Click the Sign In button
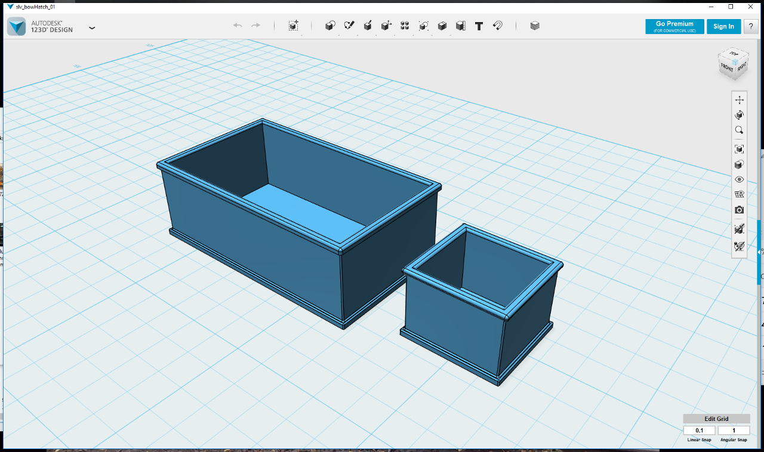This screenshot has width=764, height=452. (x=723, y=26)
